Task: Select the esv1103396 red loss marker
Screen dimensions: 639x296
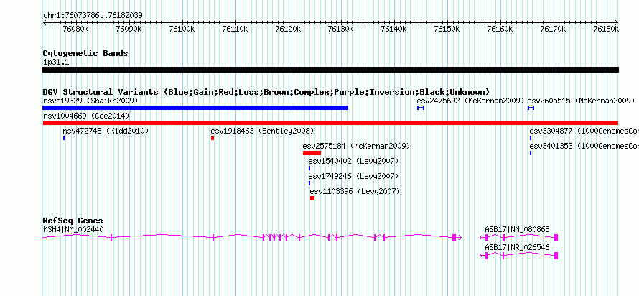Action: coord(312,198)
